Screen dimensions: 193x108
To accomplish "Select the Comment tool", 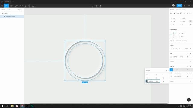I will [33, 6].
